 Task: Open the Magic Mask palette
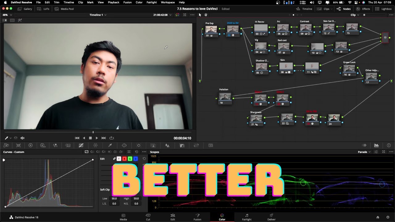coord(153,145)
